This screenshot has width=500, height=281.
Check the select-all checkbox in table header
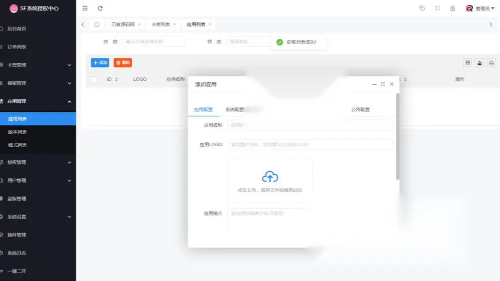[94, 79]
